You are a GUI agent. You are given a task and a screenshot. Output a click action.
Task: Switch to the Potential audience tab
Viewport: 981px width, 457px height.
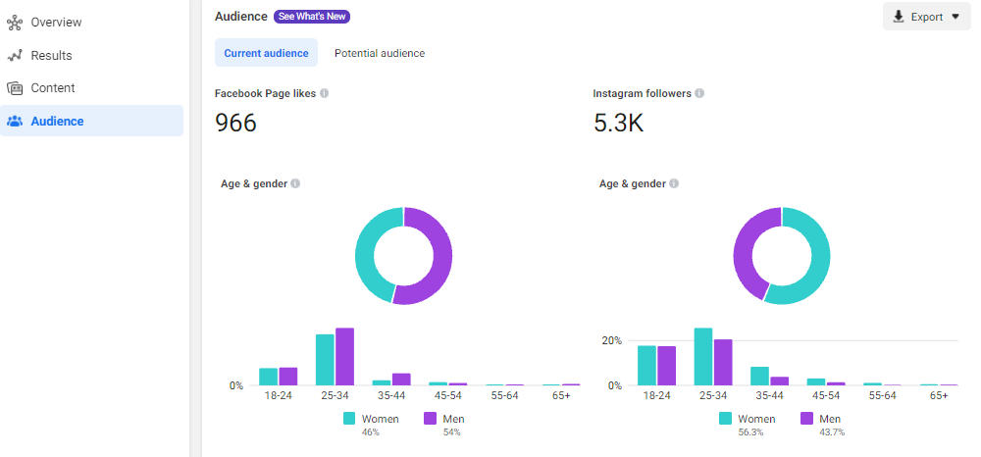point(380,53)
